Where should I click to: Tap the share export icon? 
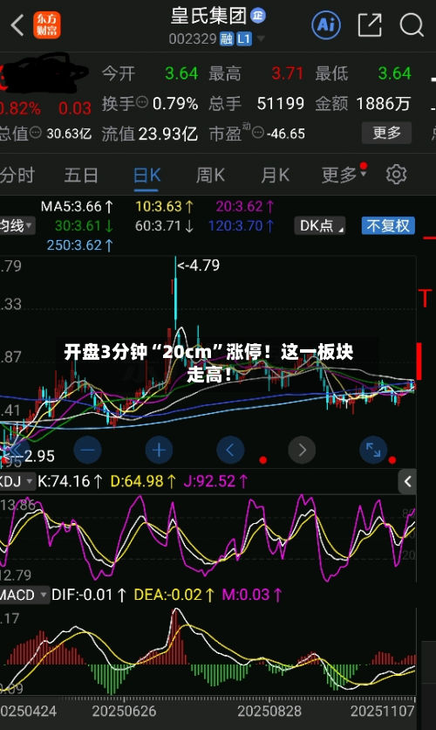pos(370,24)
